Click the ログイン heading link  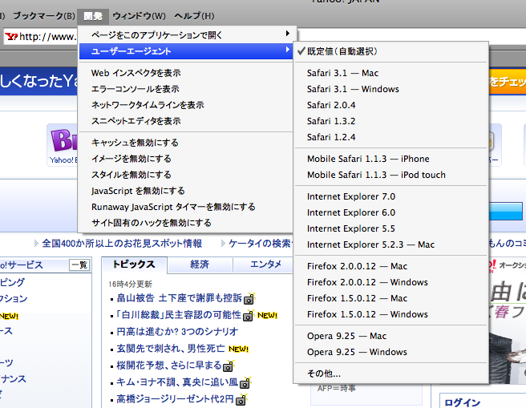463,402
